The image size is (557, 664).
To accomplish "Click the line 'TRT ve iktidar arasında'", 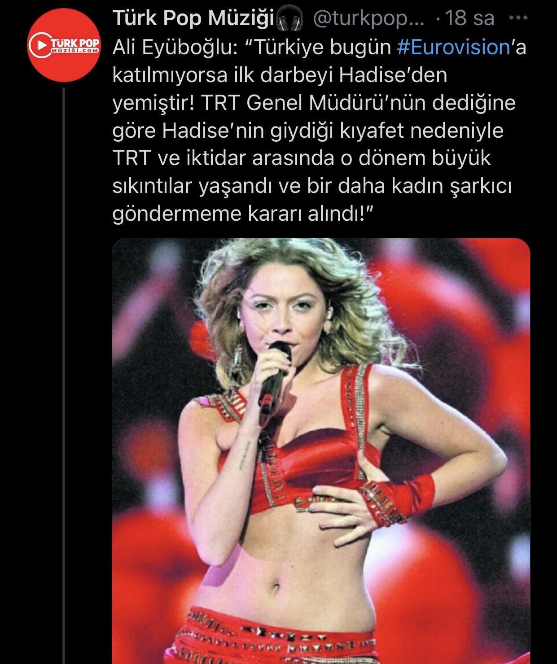I will [302, 159].
